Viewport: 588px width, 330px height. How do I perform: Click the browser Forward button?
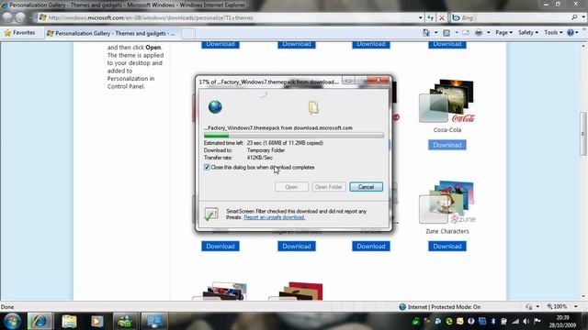20,17
